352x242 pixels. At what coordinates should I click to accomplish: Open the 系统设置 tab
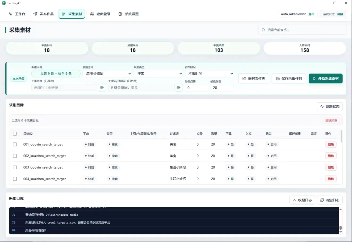click(x=128, y=14)
